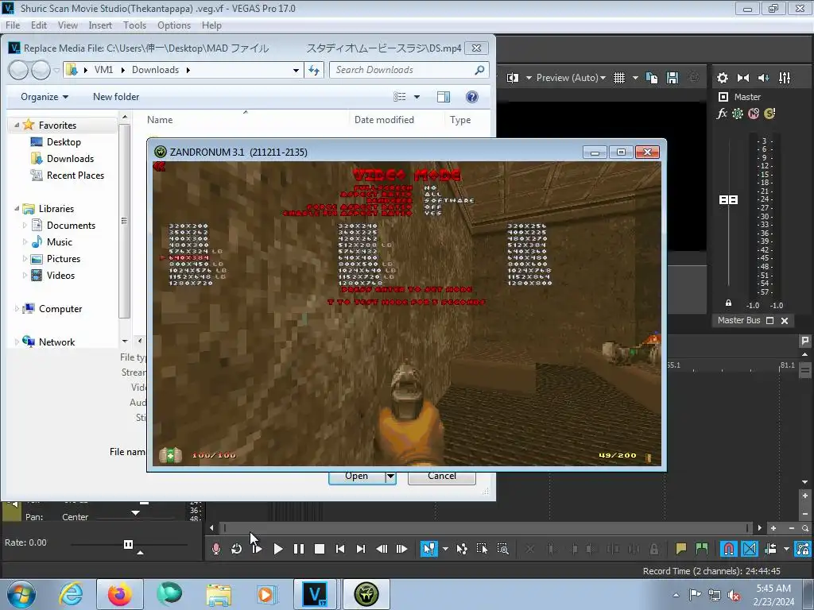Open Preview (Auto) quality dropdown
The width and height of the screenshot is (814, 610).
pyautogui.click(x=571, y=78)
